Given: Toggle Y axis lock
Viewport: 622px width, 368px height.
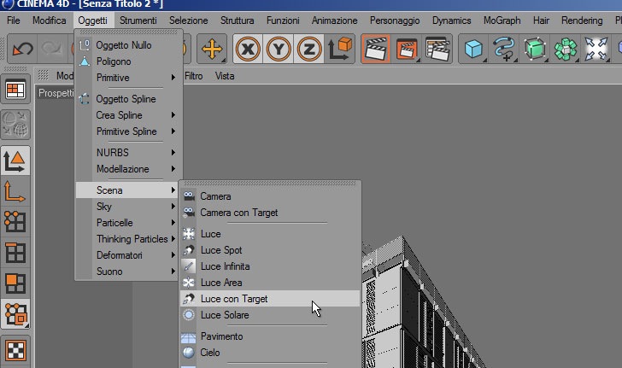Looking at the screenshot, I should (x=279, y=50).
